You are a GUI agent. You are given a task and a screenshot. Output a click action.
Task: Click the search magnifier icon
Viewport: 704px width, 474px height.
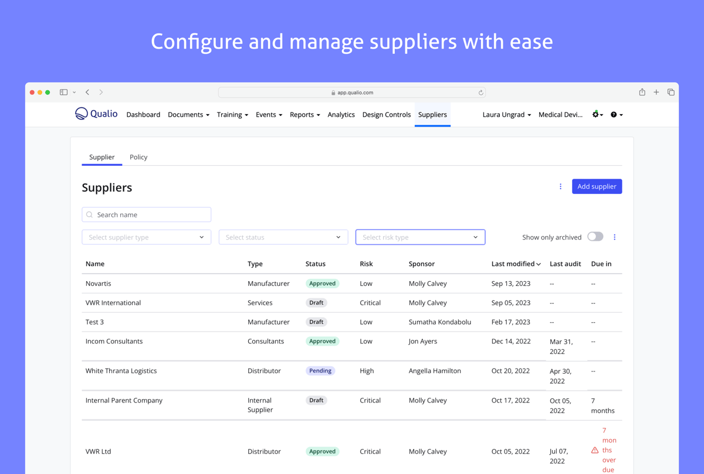point(90,215)
